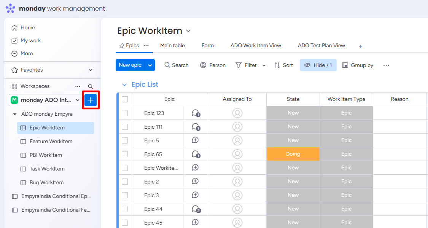The width and height of the screenshot is (428, 228).
Task: Check the Epic 65 row checkbox
Action: click(x=125, y=154)
